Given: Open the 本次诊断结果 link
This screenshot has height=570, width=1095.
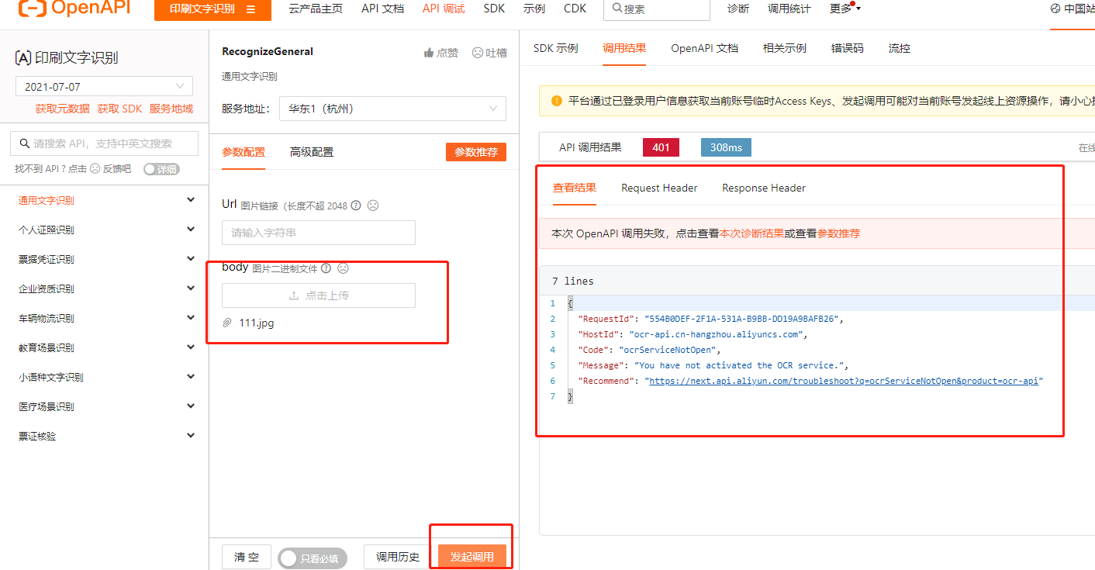Looking at the screenshot, I should point(751,233).
